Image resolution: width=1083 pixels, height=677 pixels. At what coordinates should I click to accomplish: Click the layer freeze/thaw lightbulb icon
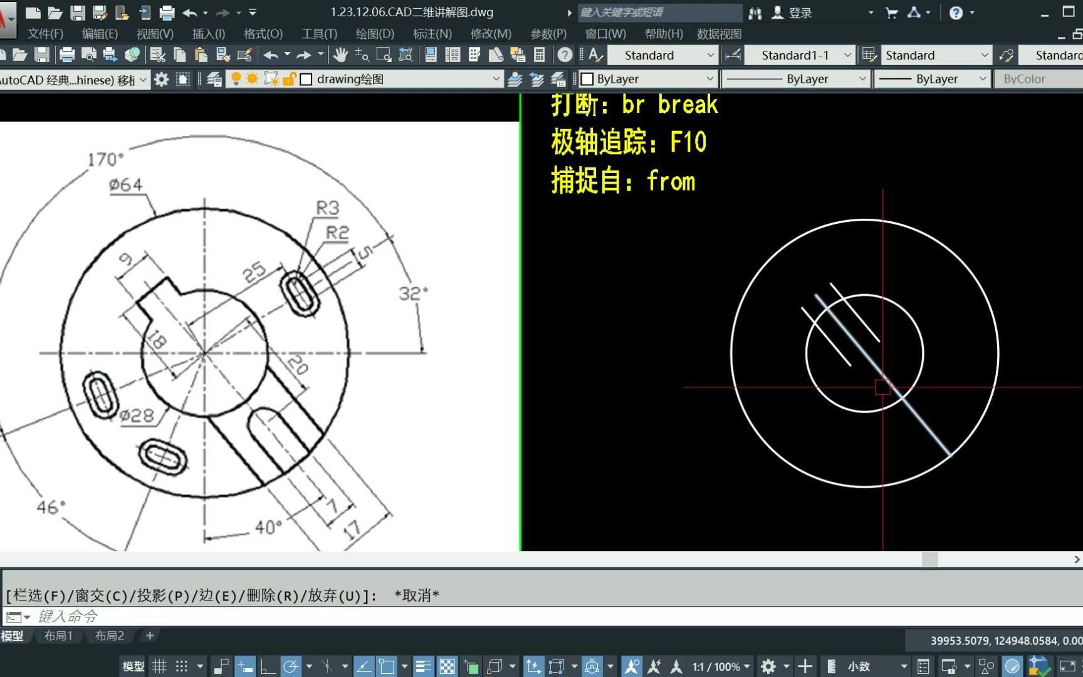click(236, 79)
